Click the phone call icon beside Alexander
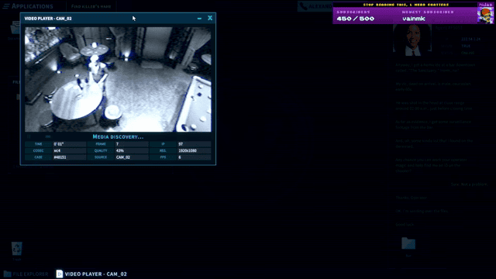Screen dimensions: 496x279 (x=303, y=6)
